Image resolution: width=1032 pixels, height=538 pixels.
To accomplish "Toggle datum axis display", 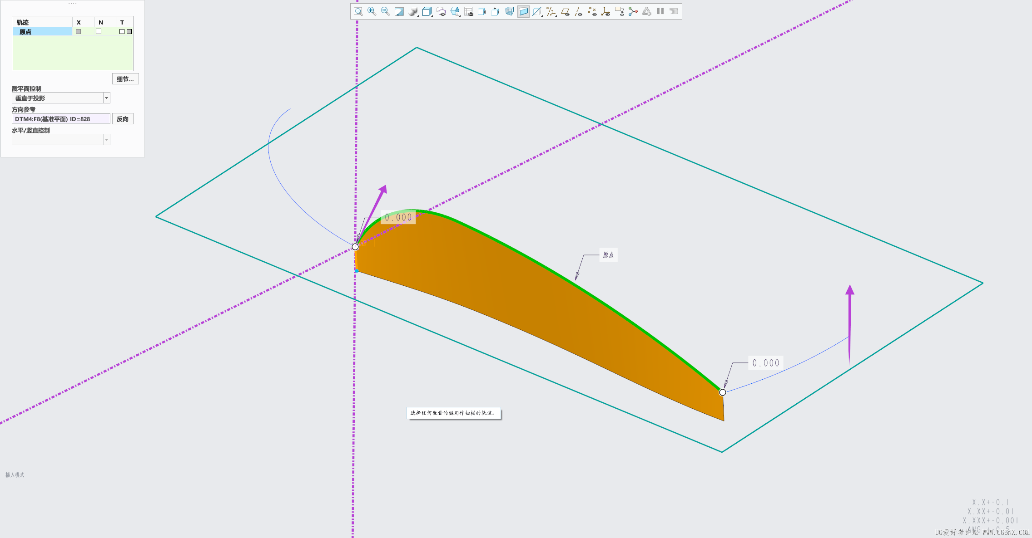I will (578, 11).
